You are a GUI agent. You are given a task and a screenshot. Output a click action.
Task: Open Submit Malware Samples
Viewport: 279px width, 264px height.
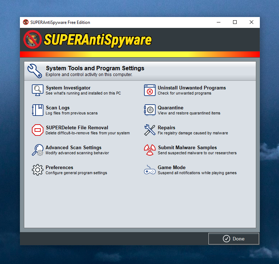(x=187, y=148)
